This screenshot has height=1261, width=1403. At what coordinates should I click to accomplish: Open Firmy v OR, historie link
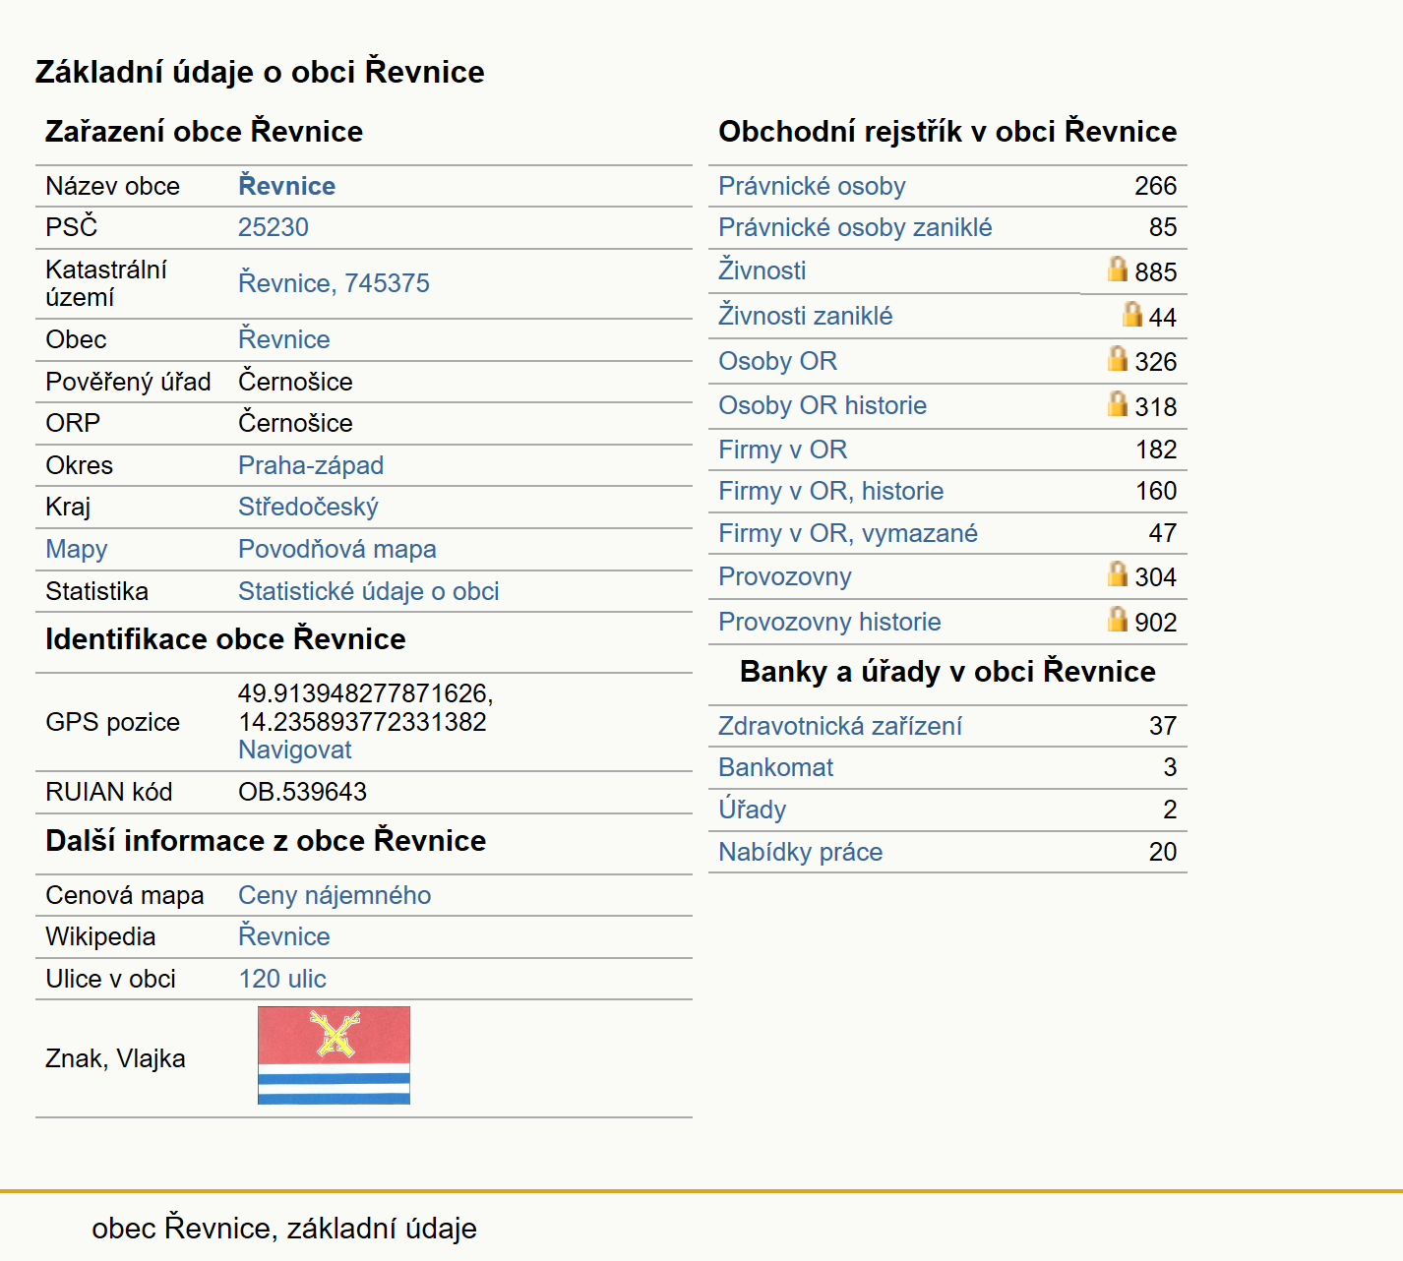click(830, 491)
